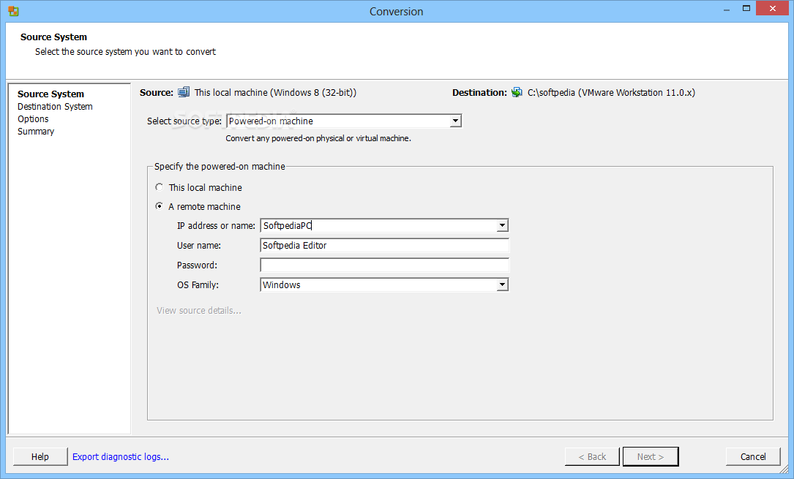Click the source text This local machine (Windows 8 (32-bit))
Screen dimensions: 794x479
click(x=275, y=93)
